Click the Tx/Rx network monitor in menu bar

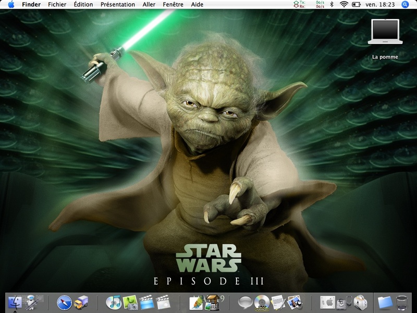pyautogui.click(x=309, y=4)
